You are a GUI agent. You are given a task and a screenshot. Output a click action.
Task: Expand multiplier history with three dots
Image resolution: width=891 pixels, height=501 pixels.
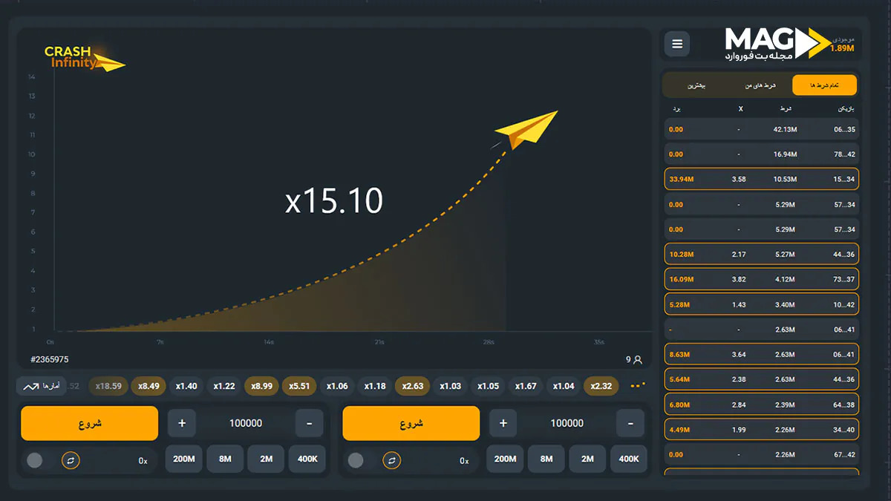click(x=638, y=386)
